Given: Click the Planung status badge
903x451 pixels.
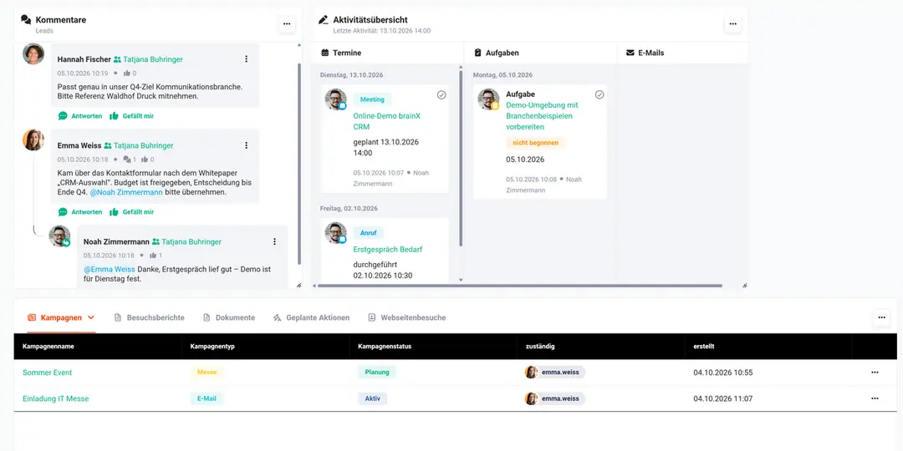Looking at the screenshot, I should point(376,372).
